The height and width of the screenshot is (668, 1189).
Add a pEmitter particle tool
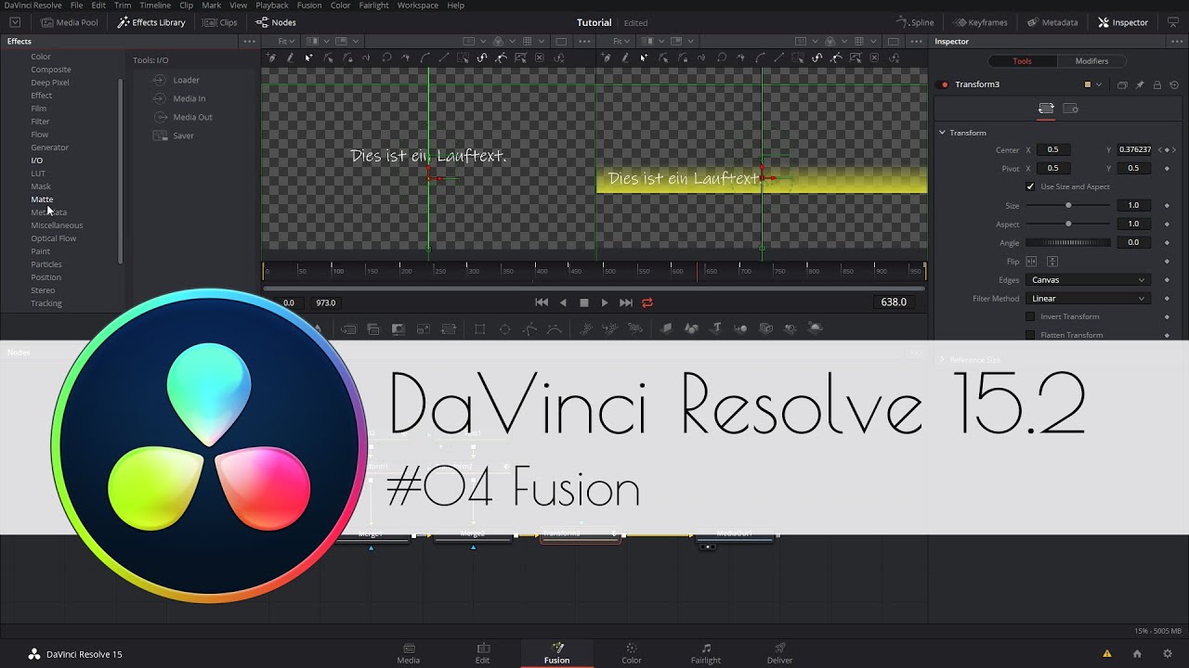pos(586,328)
